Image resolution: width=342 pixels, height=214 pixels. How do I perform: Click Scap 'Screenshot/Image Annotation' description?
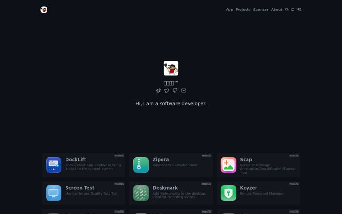pos(268,169)
